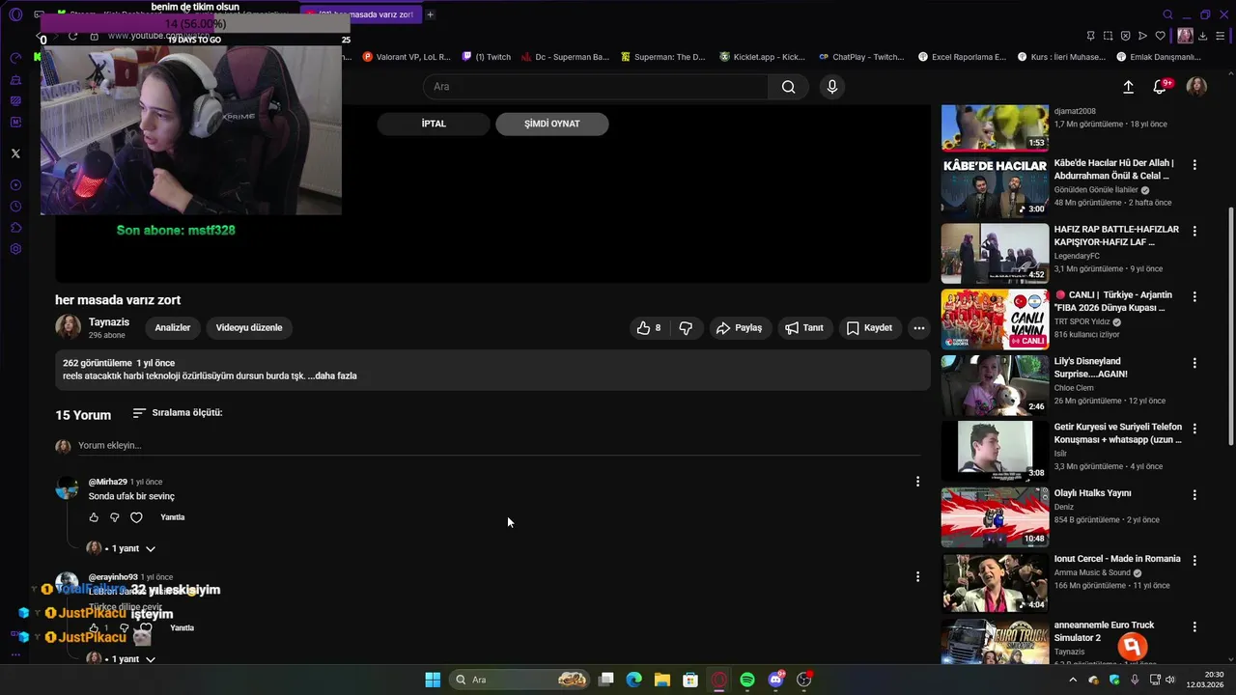This screenshot has width=1236, height=695.
Task: Open a new browser tab with plus
Action: [x=430, y=14]
